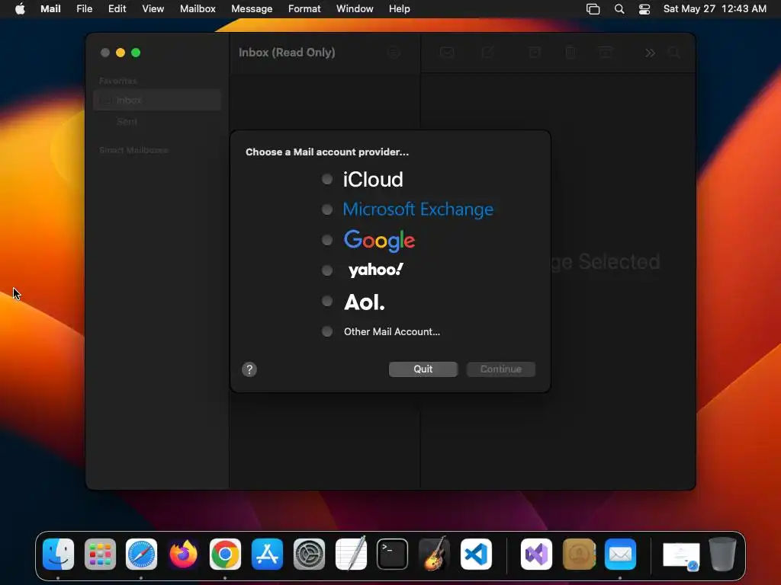The height and width of the screenshot is (585, 781).
Task: Launch Visual Studio Code from the Dock
Action: [476, 555]
